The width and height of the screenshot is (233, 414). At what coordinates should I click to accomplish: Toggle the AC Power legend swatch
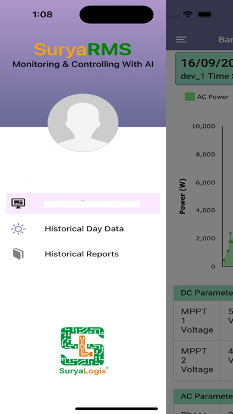coord(190,96)
